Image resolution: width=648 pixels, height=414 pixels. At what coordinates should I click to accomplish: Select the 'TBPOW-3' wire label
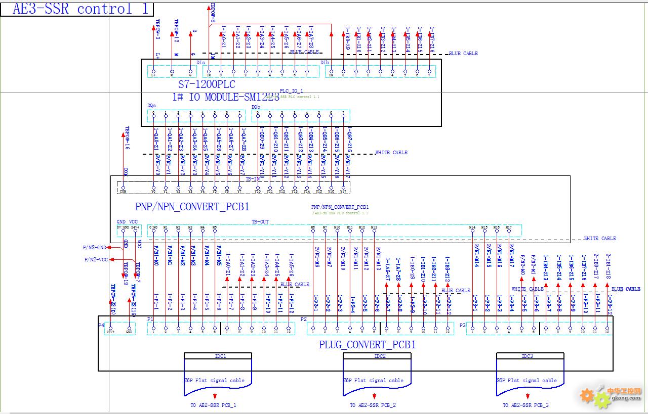[157, 30]
